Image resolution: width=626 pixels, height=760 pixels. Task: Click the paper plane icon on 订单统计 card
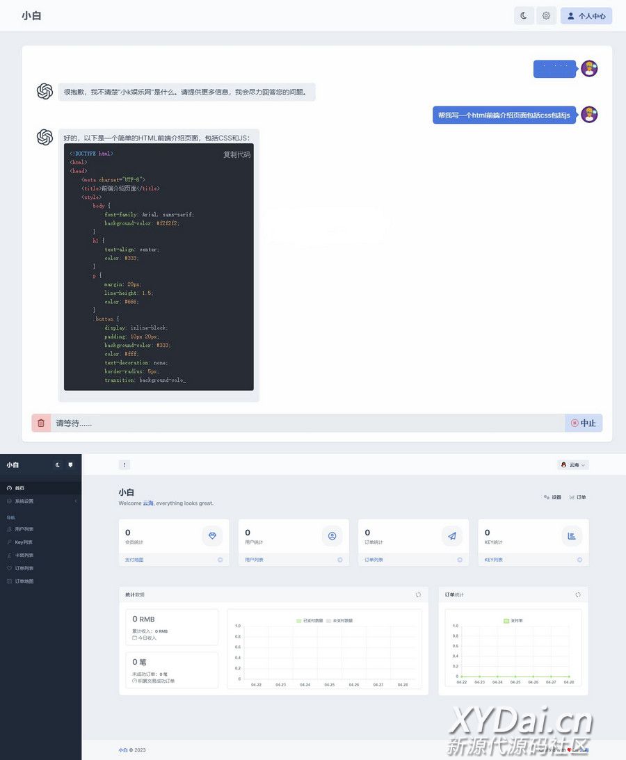(452, 535)
